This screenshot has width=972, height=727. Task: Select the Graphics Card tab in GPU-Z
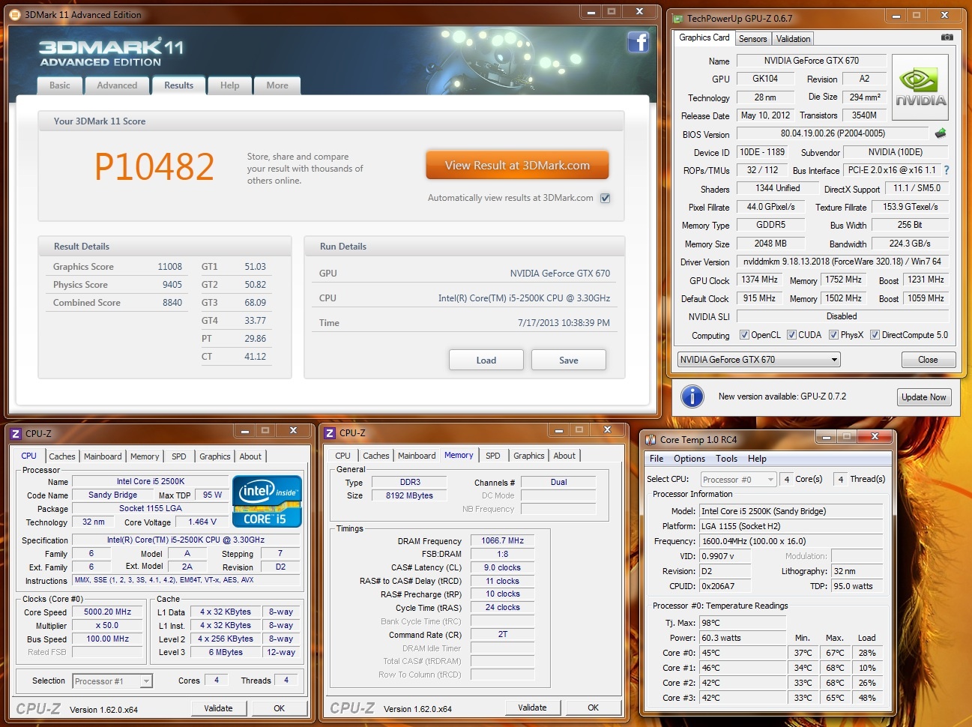704,37
